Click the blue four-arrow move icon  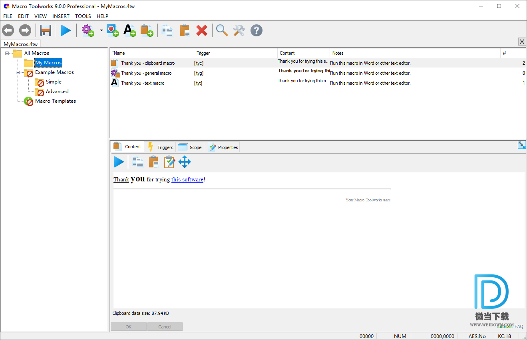pos(185,162)
